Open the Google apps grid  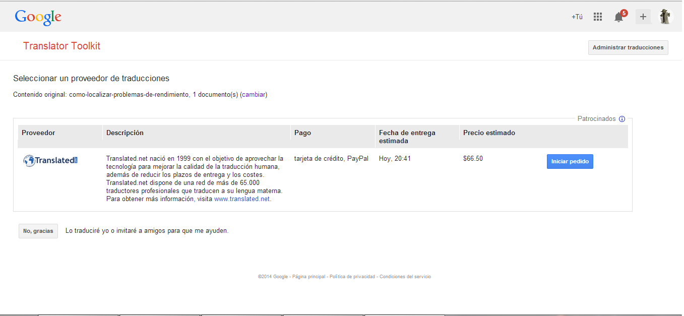point(598,17)
